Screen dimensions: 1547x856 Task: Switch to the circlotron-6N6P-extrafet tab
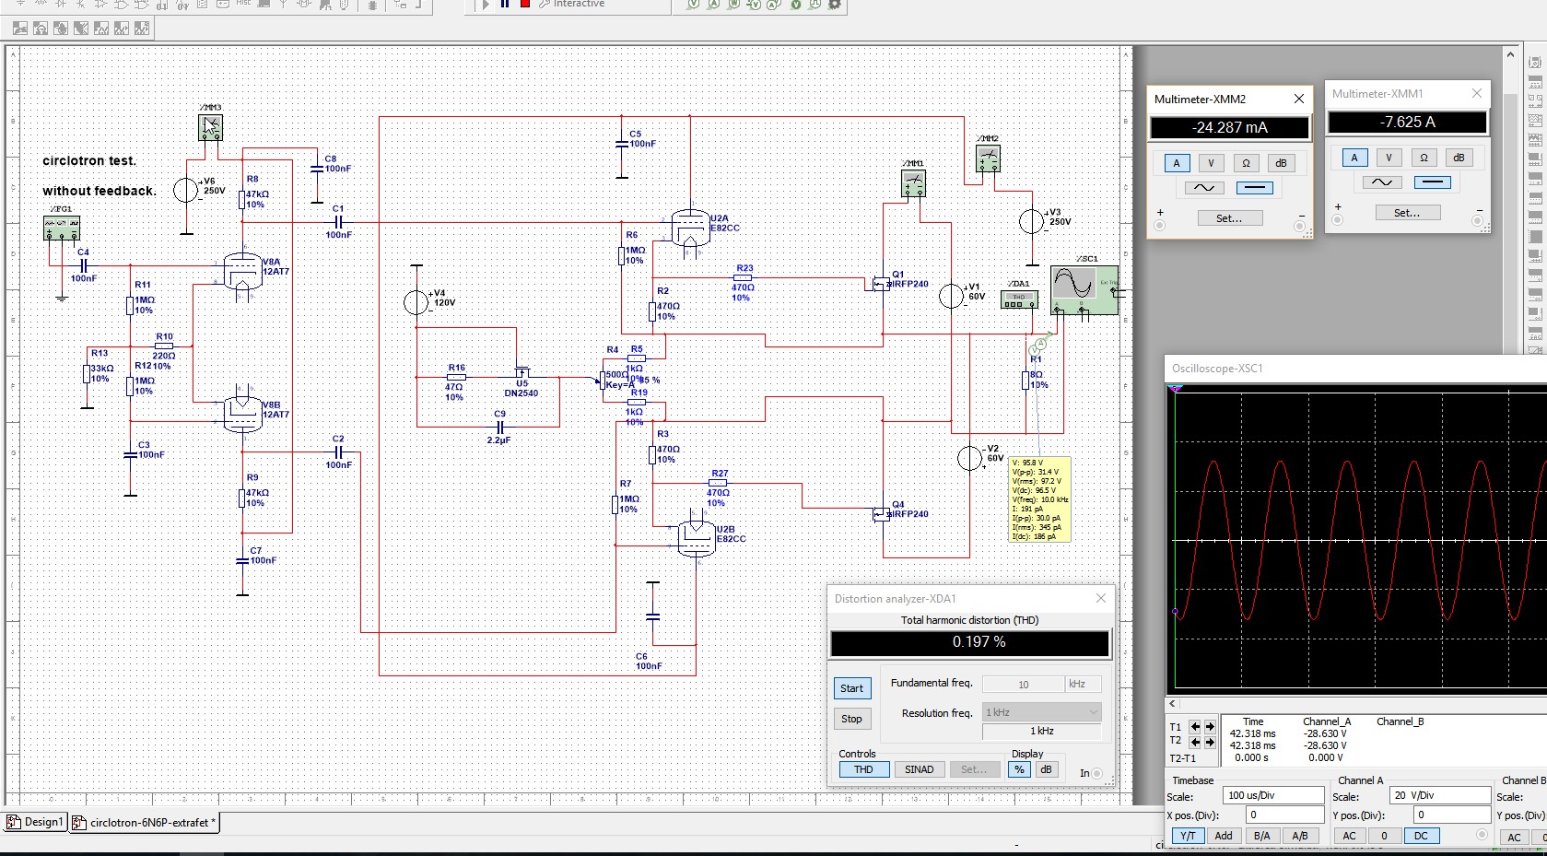coord(144,823)
